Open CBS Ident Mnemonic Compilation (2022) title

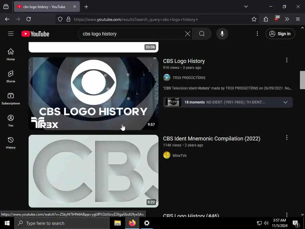tap(211, 139)
